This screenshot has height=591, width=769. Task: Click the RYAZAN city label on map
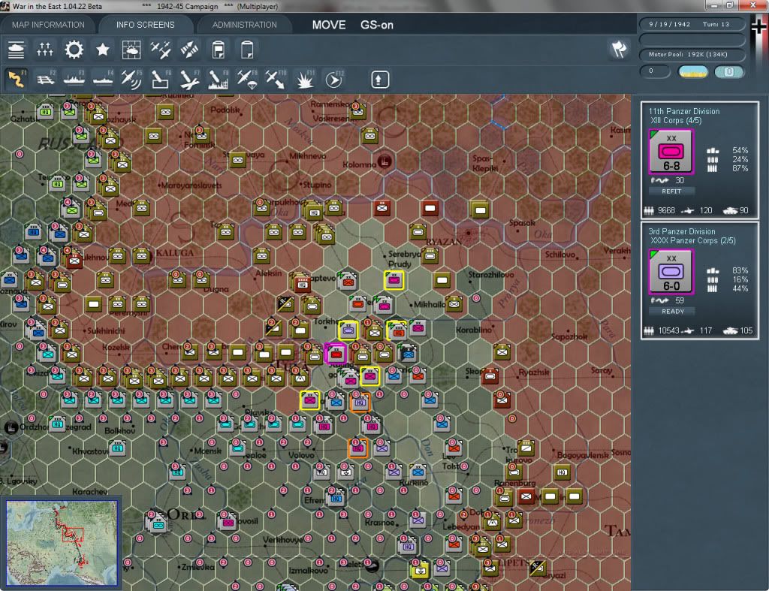443,242
